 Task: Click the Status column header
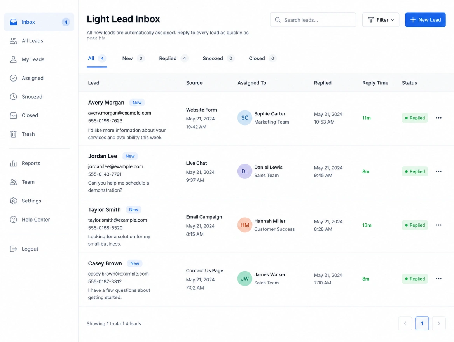pos(409,83)
